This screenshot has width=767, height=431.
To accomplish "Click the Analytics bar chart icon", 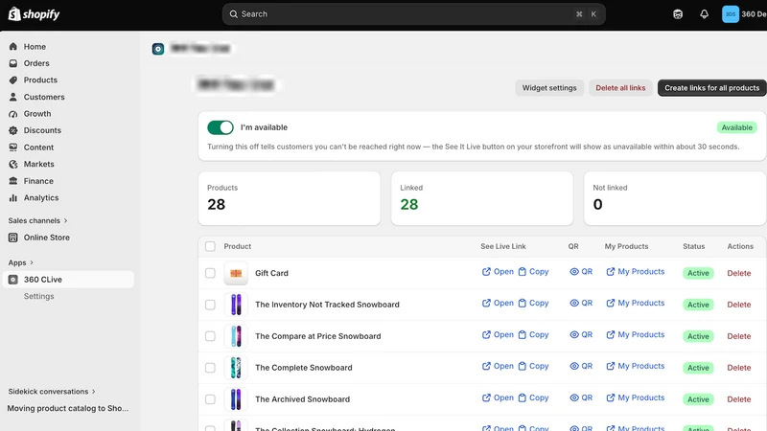I will pyautogui.click(x=13, y=197).
